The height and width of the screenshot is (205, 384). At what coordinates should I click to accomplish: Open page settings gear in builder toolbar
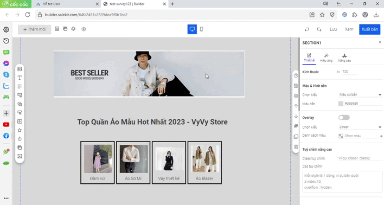(84, 29)
